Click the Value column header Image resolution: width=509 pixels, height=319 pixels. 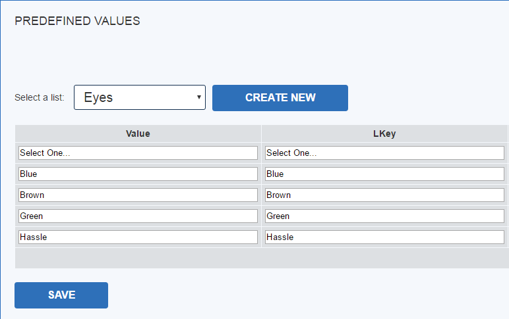(138, 134)
